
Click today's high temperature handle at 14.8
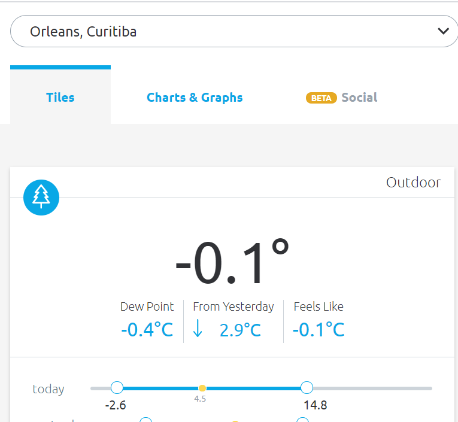point(307,388)
